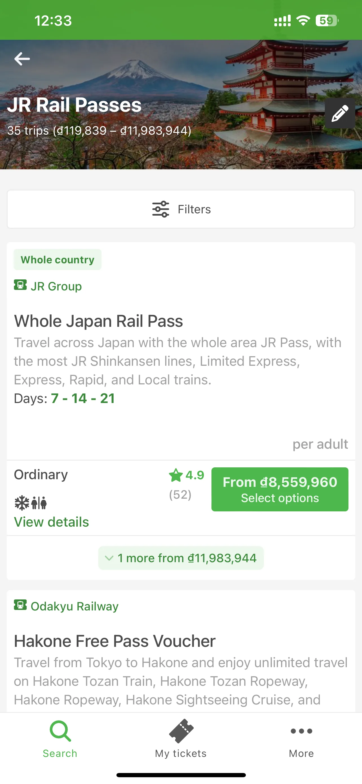Tap the restroom amenity icon
Viewport: 362px width, 784px height.
click(39, 503)
